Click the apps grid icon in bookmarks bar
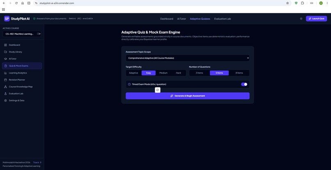This screenshot has width=331, height=170. point(3,9)
